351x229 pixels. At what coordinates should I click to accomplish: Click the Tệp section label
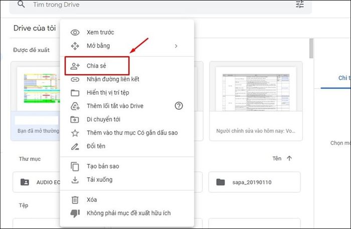pyautogui.click(x=24, y=205)
